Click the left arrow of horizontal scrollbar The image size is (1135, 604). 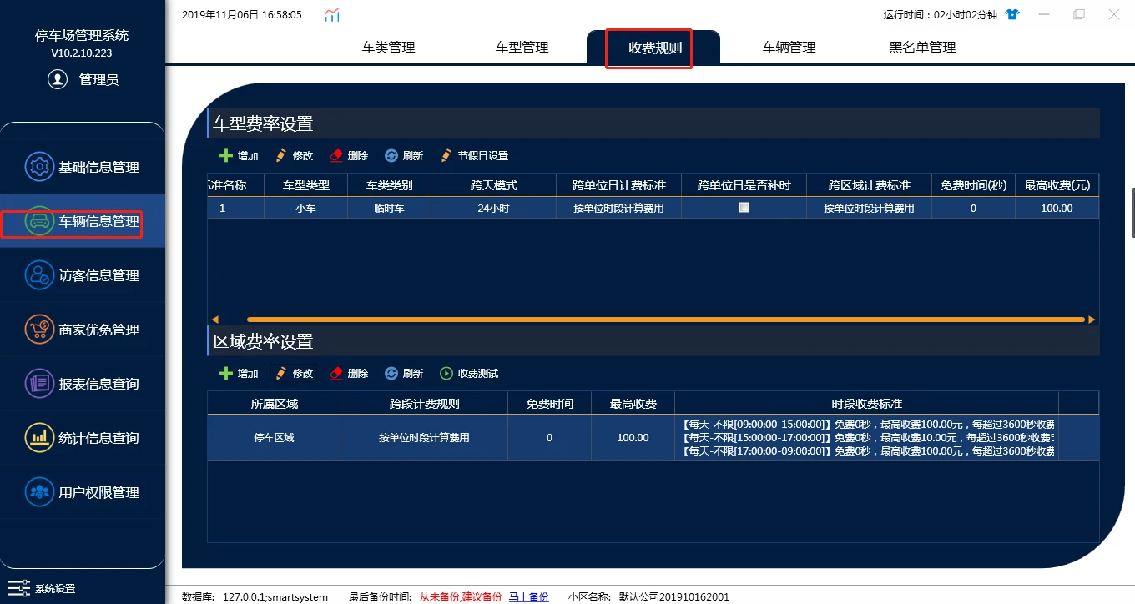point(214,320)
